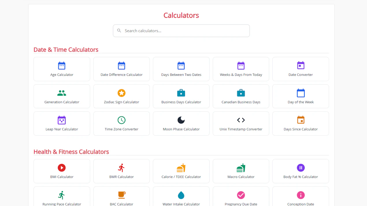
Task: Click the Moon Phase Calculator moon icon
Action: 181,120
